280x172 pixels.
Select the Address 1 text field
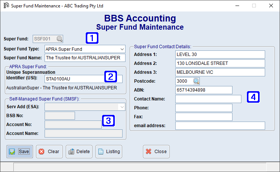tap(220, 54)
